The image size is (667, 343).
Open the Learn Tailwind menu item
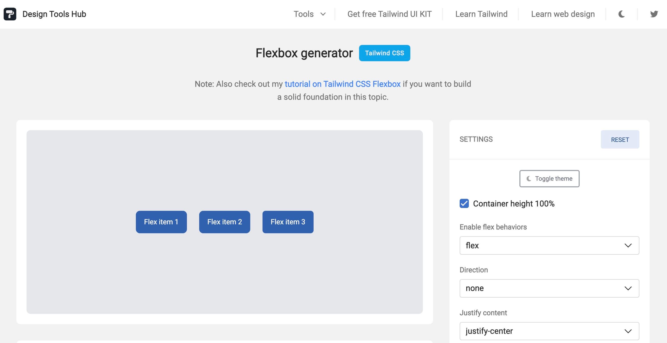point(482,14)
